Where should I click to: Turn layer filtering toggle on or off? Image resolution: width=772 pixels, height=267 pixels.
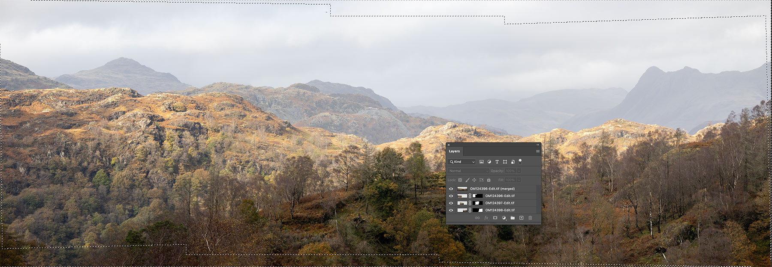[x=520, y=161]
